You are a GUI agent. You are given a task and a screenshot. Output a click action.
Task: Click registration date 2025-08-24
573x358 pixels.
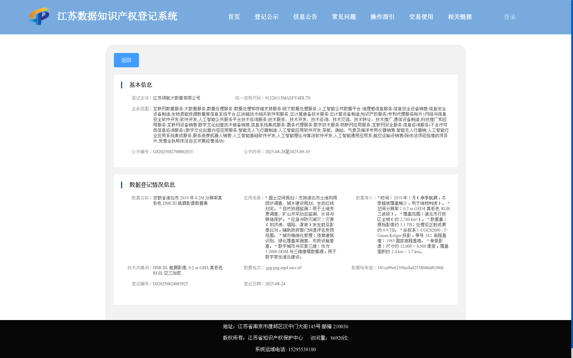pos(275,284)
